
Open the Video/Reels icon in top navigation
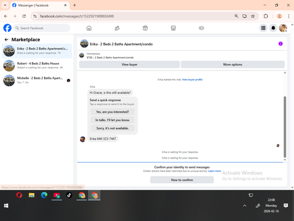145,28
